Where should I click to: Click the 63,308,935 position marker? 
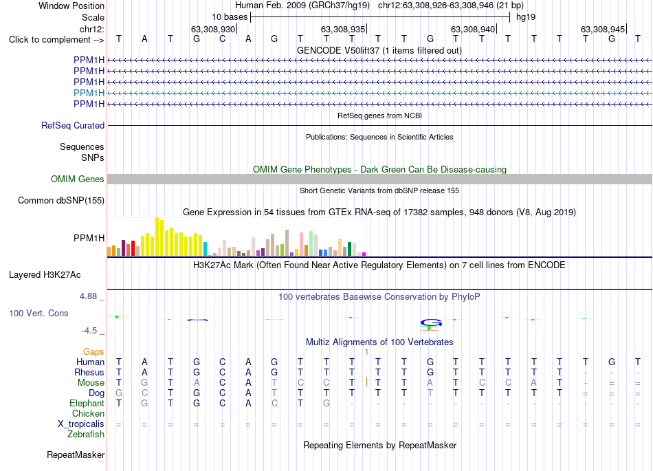click(x=343, y=29)
